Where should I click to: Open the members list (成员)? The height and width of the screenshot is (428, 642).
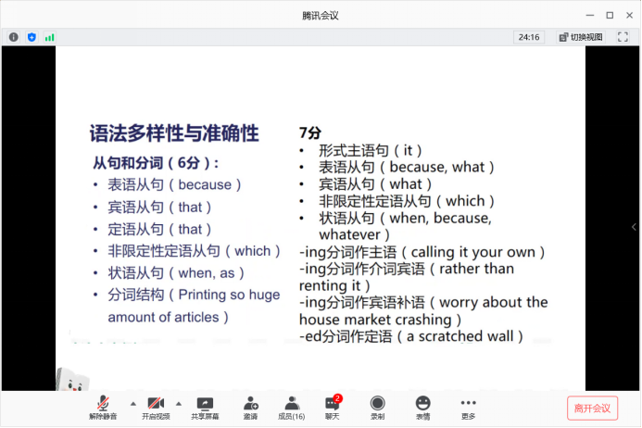coord(292,406)
